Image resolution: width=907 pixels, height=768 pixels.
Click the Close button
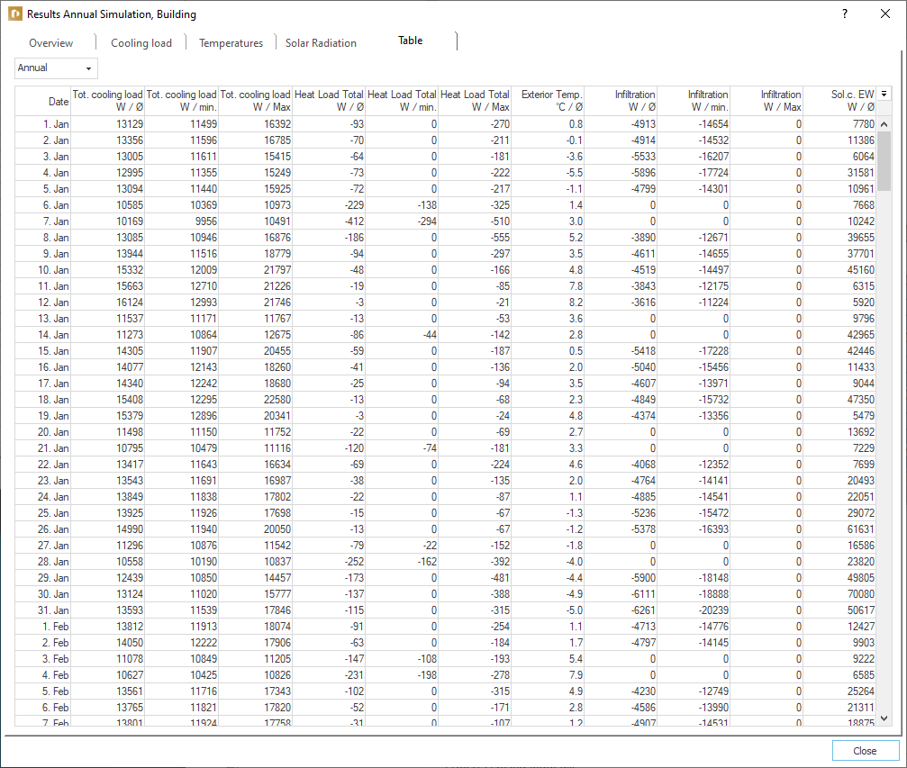865,751
